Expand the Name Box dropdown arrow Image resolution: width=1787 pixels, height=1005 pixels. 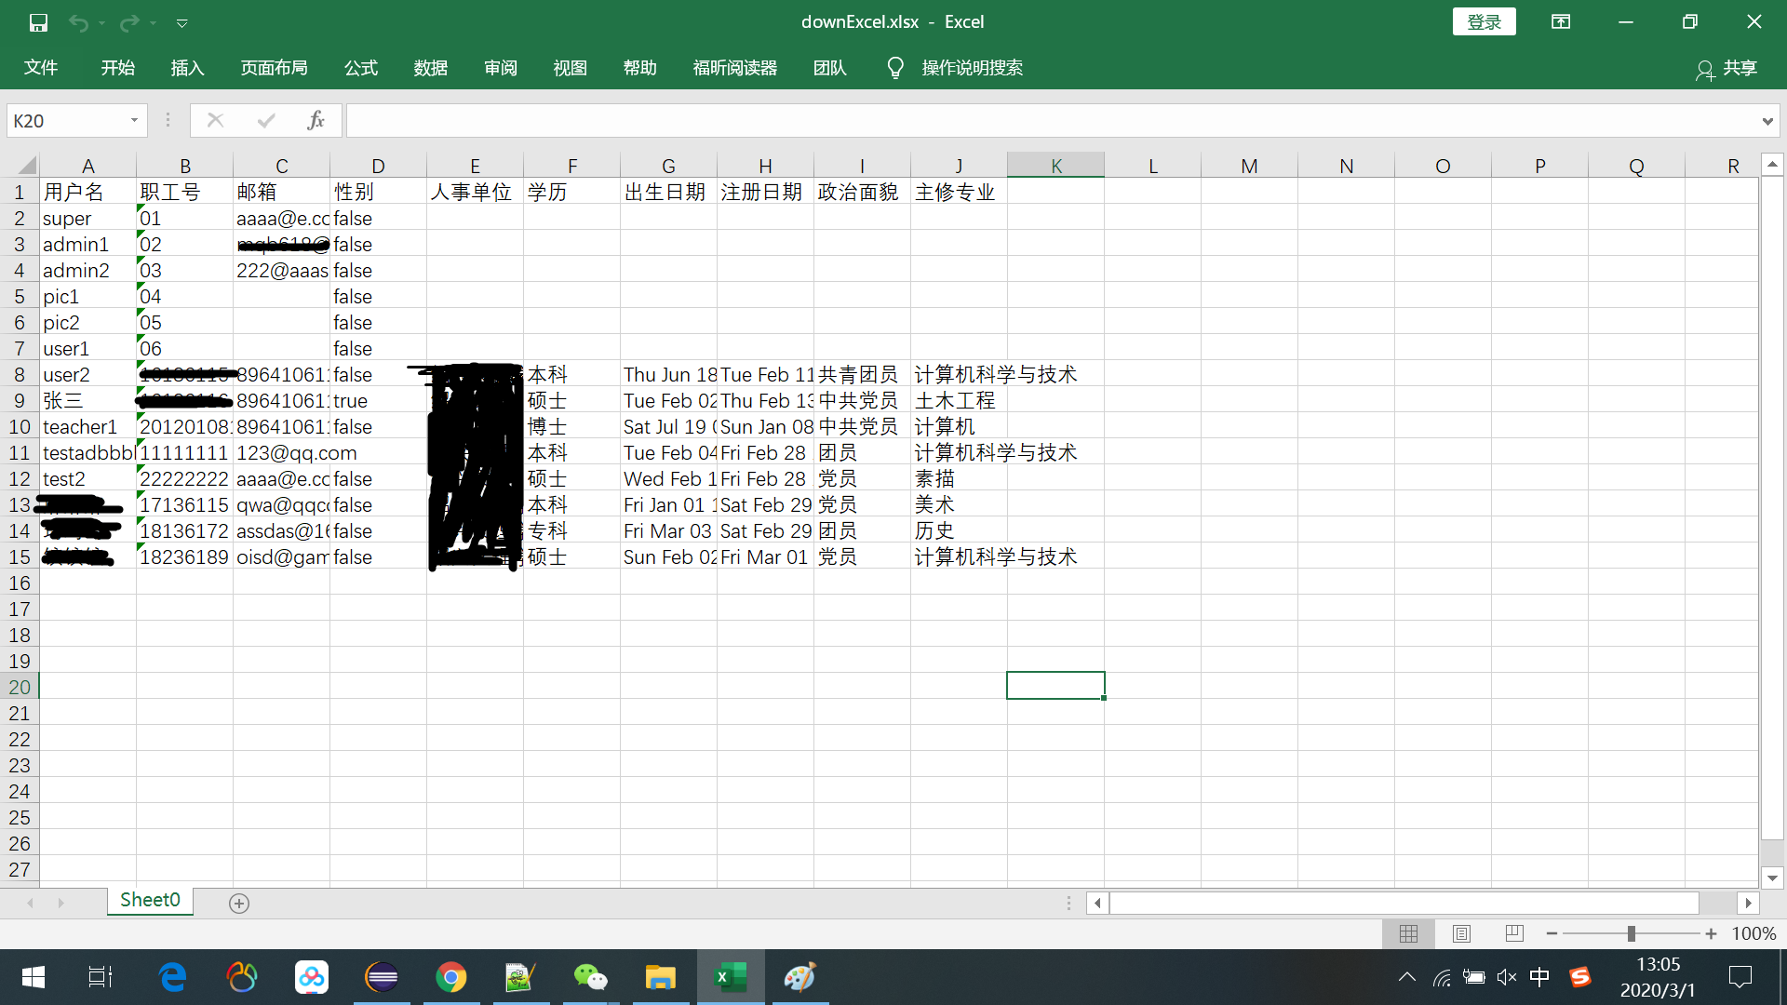click(135, 121)
